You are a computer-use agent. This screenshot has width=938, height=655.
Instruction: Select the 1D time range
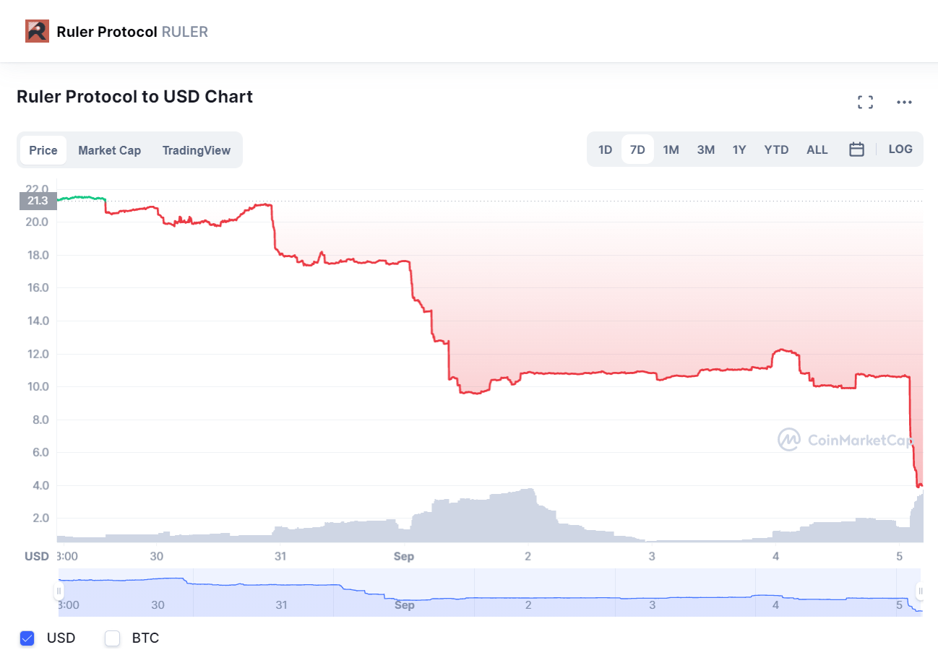pos(605,149)
